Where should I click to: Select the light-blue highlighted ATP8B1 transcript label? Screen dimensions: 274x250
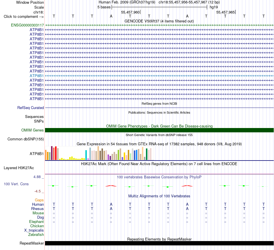point(37,76)
